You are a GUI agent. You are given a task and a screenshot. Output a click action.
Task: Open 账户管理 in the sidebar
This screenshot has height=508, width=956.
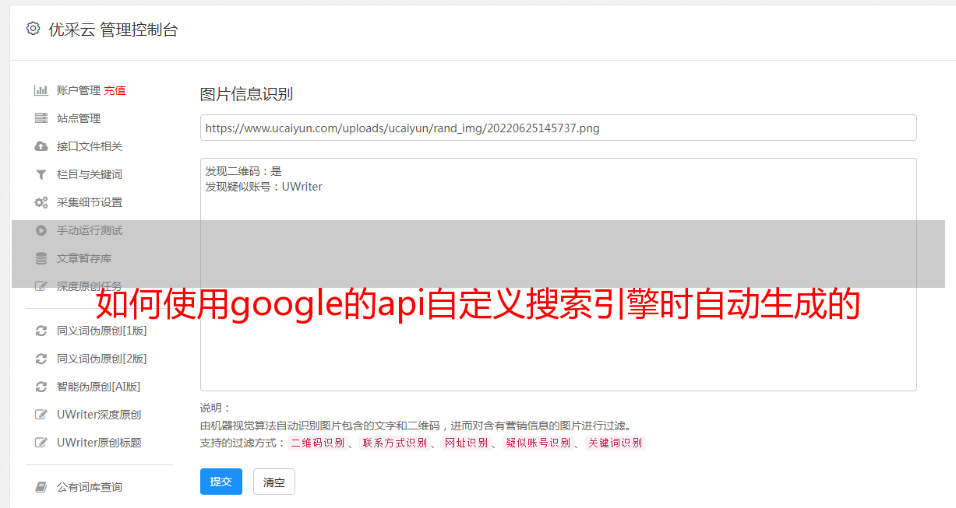pos(79,90)
